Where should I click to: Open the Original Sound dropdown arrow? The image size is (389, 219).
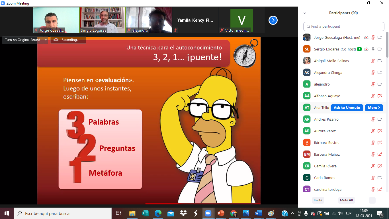click(46, 40)
